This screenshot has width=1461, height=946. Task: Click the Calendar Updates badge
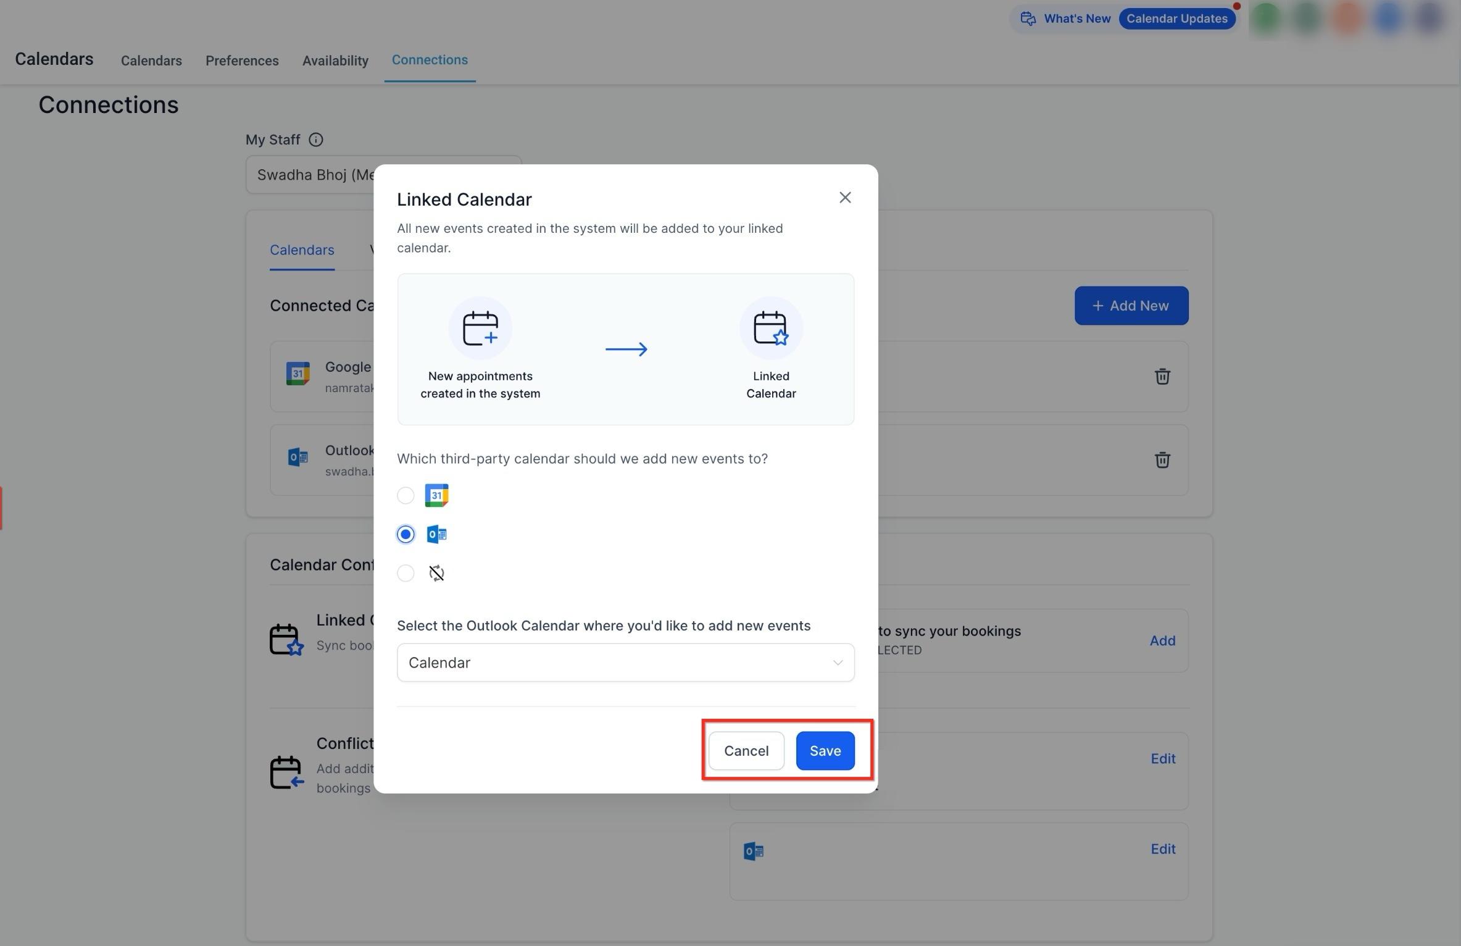tap(1176, 19)
